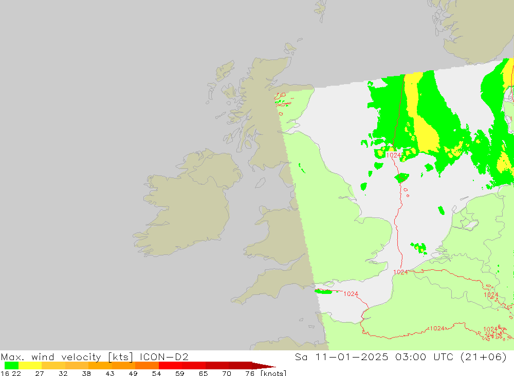
Task: Click the legend value '59'
Action: click(179, 373)
